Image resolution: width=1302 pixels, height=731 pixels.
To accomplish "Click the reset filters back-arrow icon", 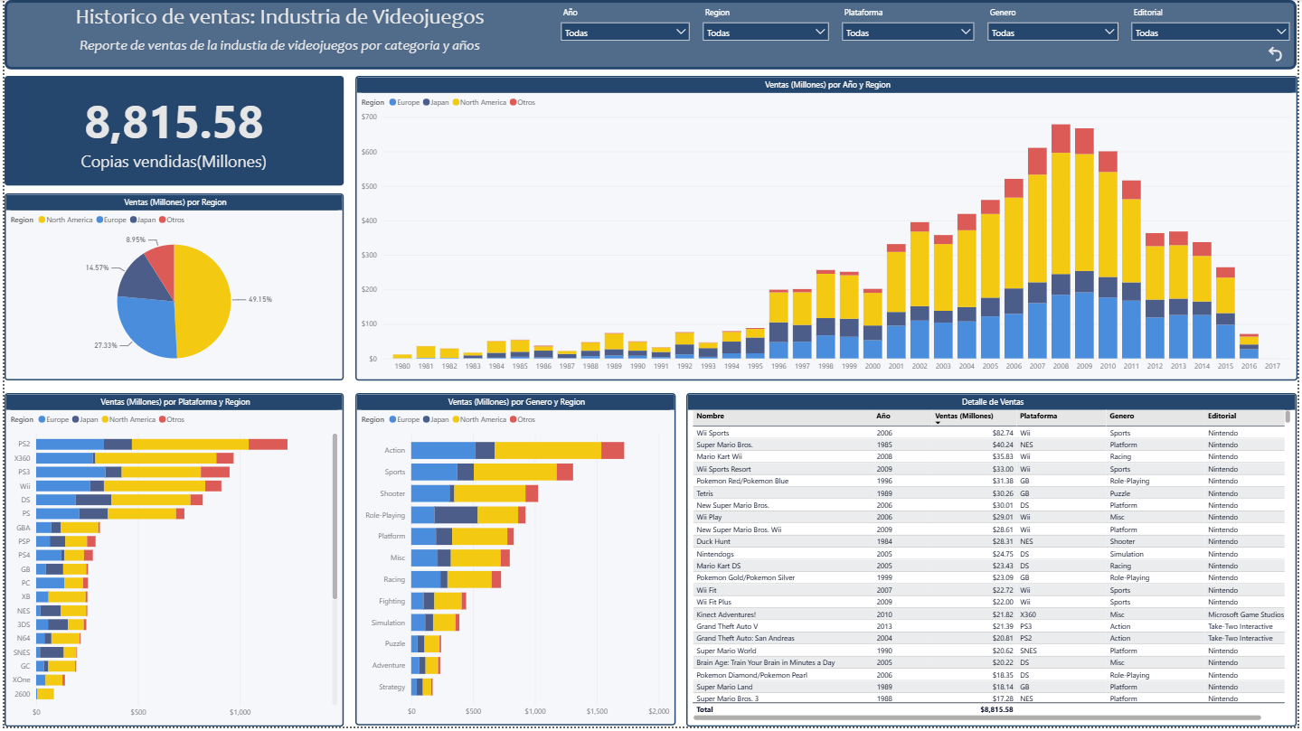I will pos(1275,54).
